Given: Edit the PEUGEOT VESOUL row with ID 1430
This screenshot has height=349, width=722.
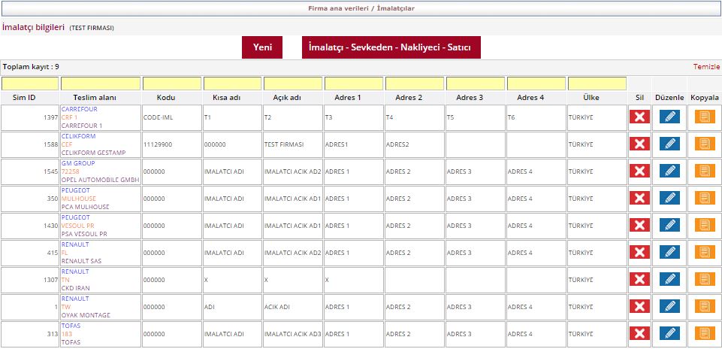Looking at the screenshot, I should point(669,225).
